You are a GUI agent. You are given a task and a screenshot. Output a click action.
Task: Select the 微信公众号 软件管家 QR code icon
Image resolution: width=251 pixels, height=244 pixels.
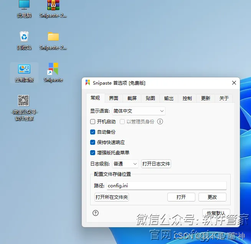pos(24,108)
